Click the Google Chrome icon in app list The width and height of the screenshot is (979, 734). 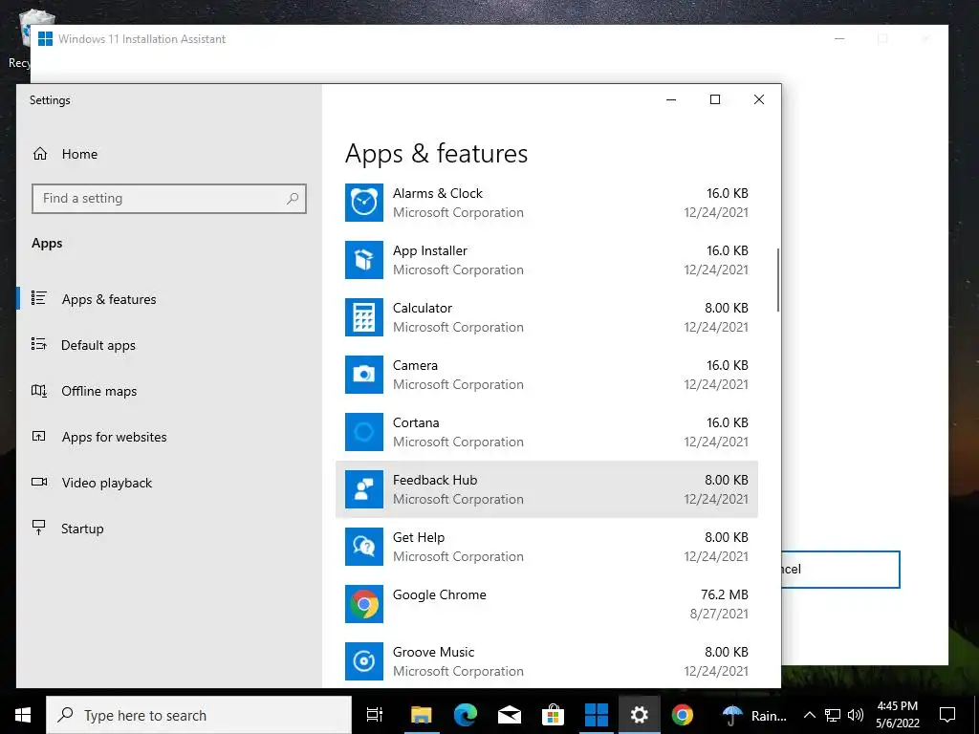[x=364, y=604]
